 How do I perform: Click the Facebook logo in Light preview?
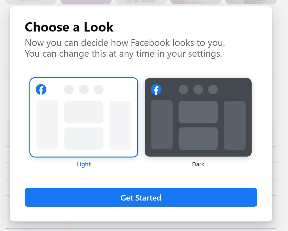click(x=41, y=89)
